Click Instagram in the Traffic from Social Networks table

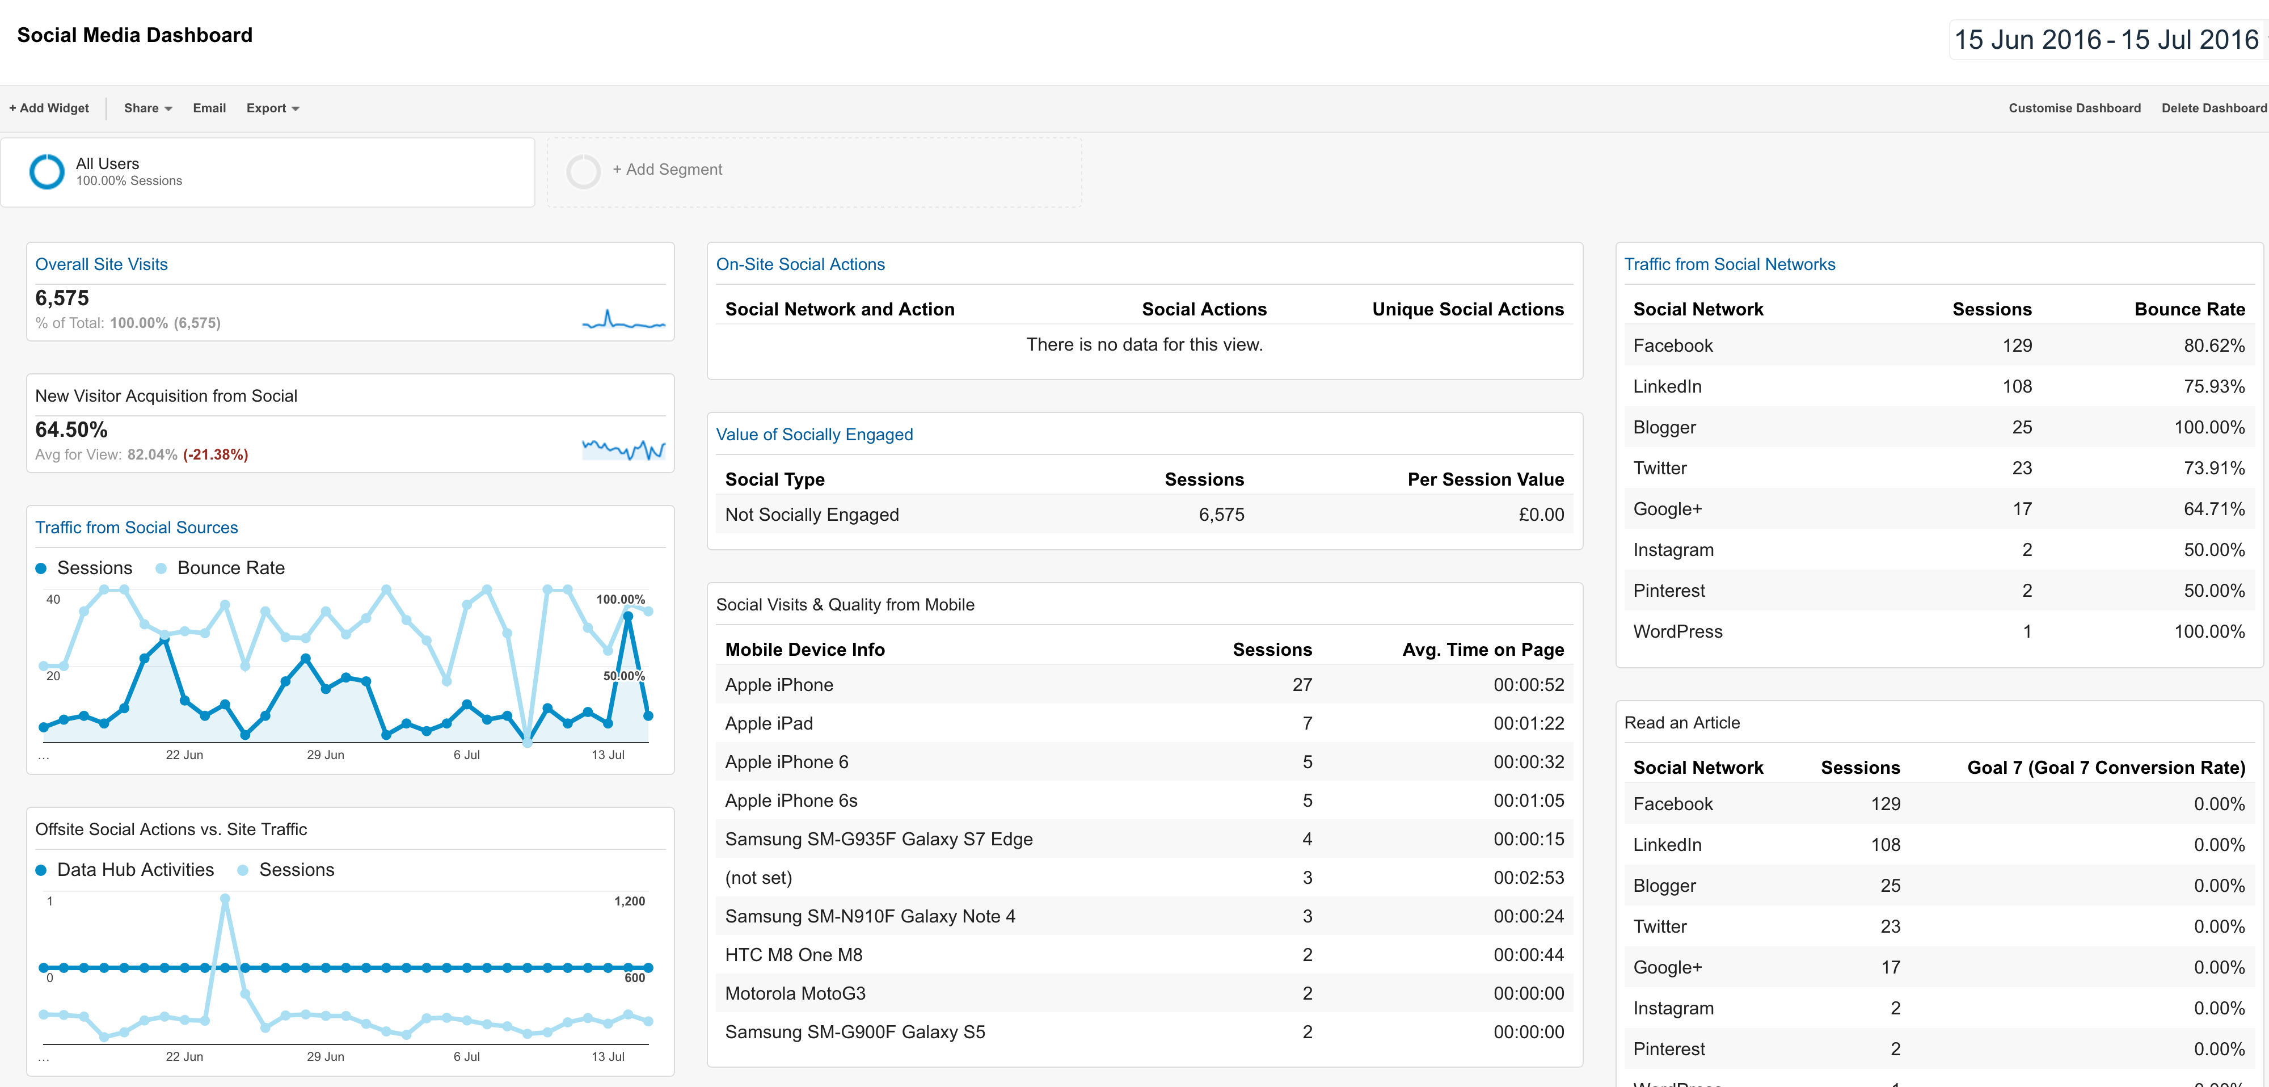click(1673, 550)
